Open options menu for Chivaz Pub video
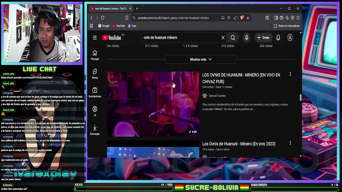This screenshot has width=342, height=192. coord(290,74)
